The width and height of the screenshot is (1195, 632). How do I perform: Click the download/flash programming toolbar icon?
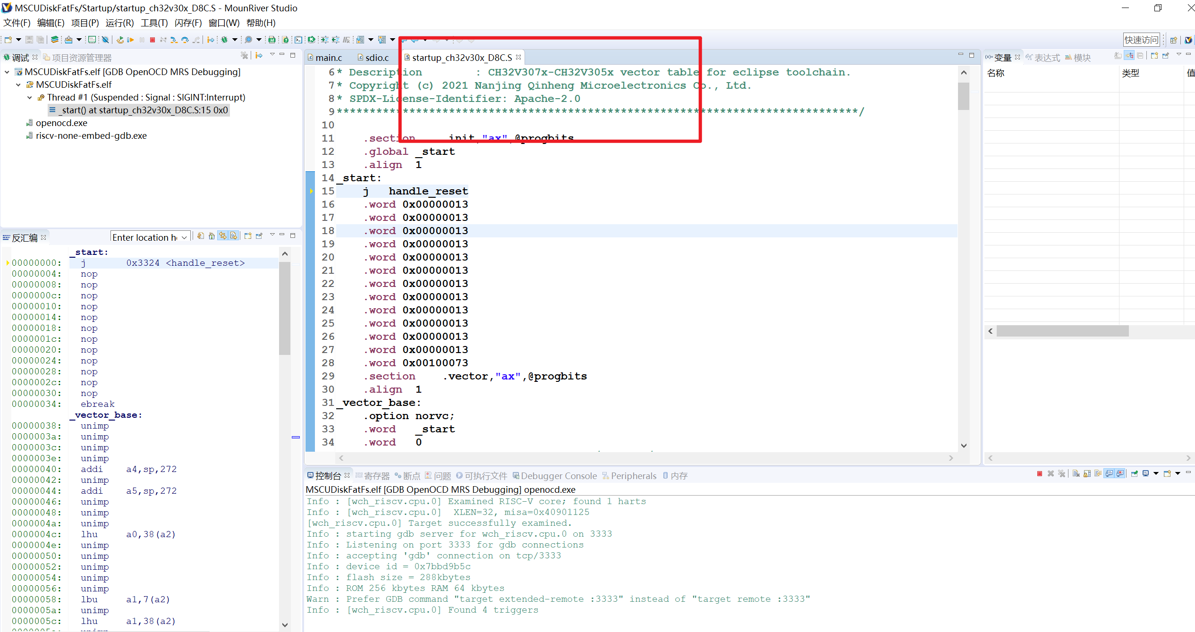point(68,40)
